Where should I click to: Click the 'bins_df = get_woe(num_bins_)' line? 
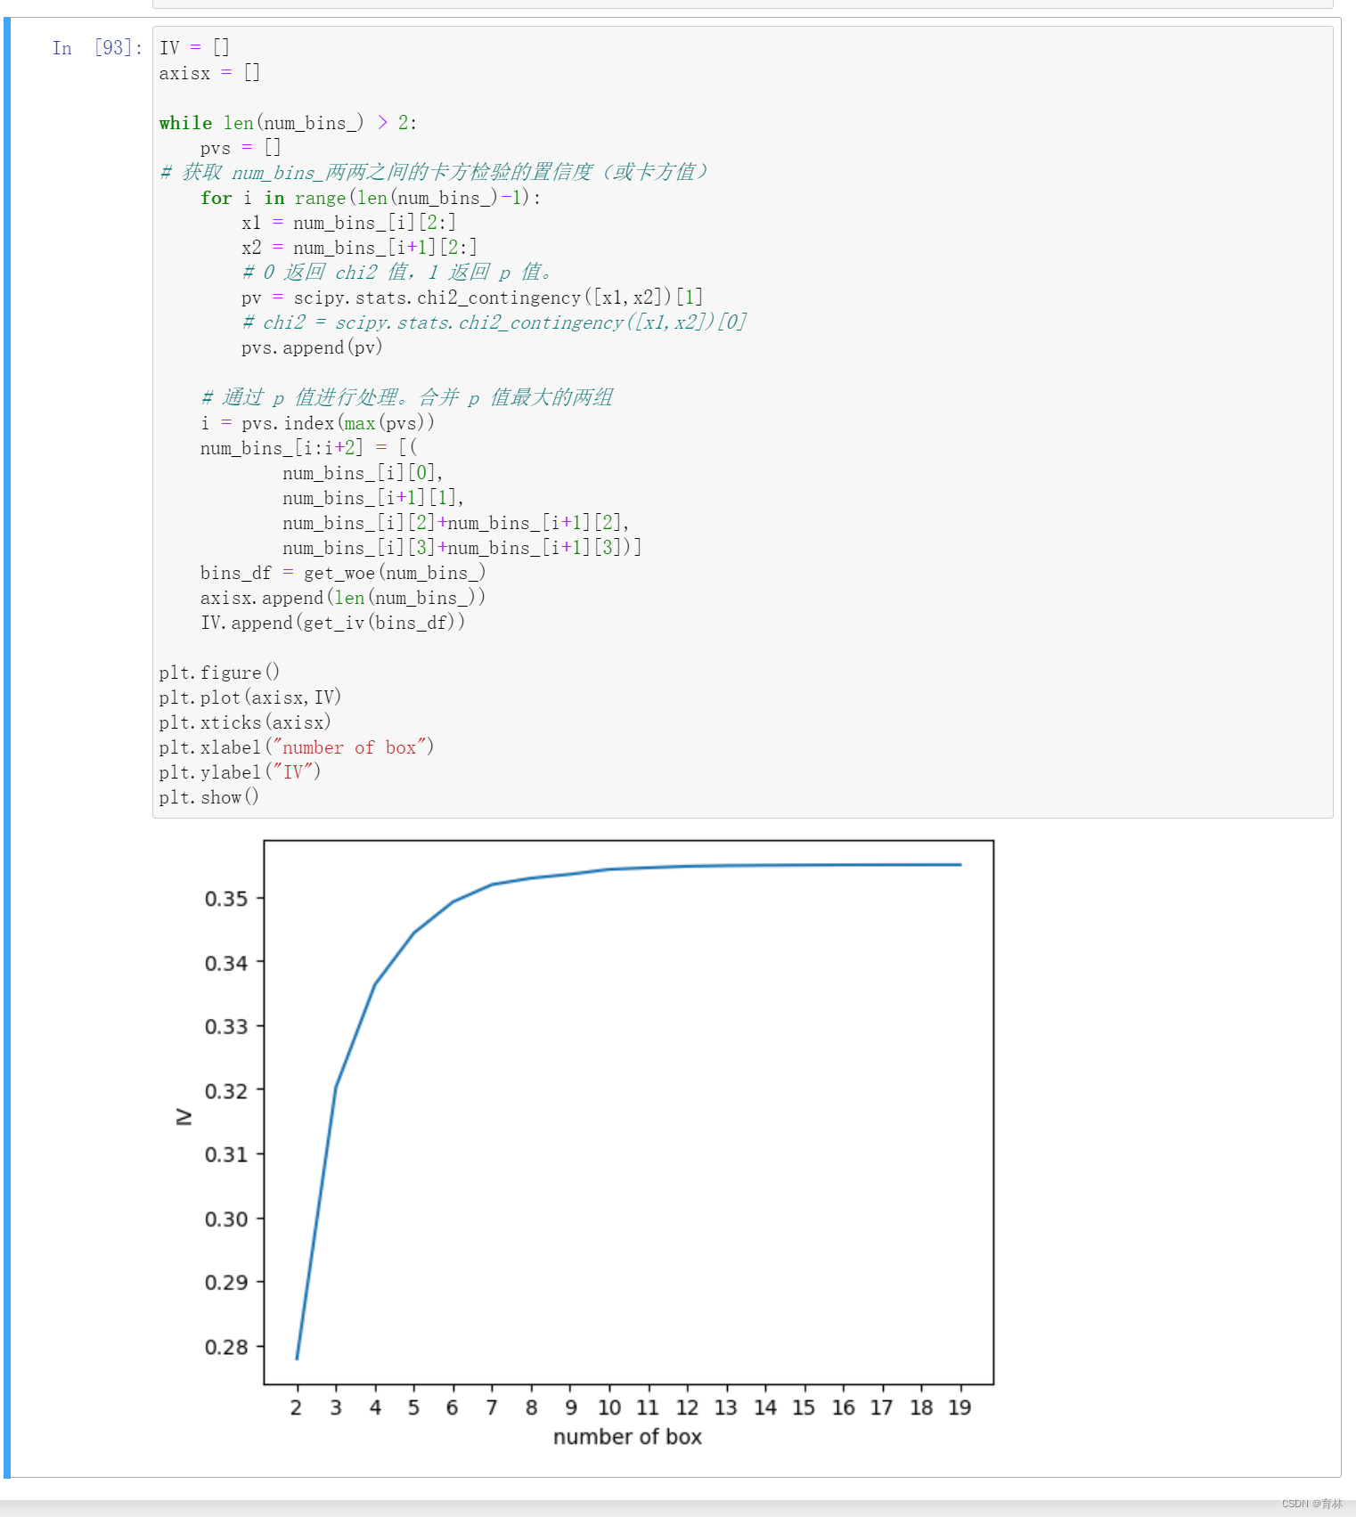click(x=343, y=573)
